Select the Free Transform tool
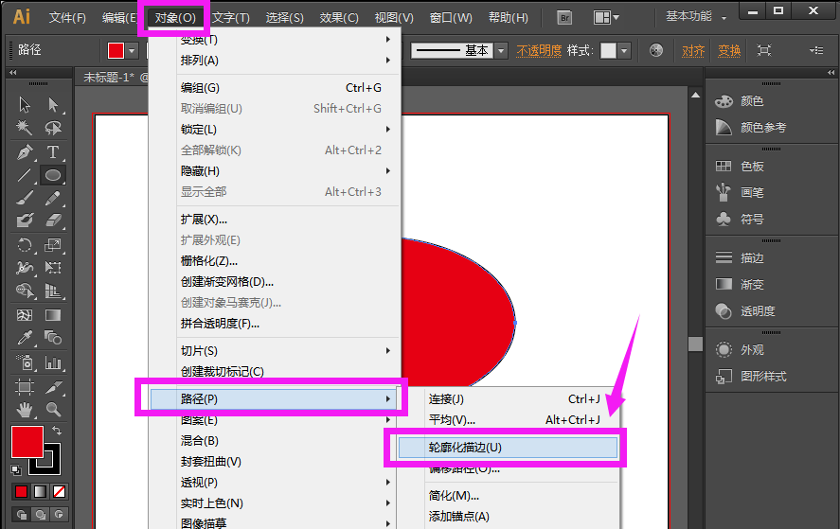 click(x=53, y=267)
